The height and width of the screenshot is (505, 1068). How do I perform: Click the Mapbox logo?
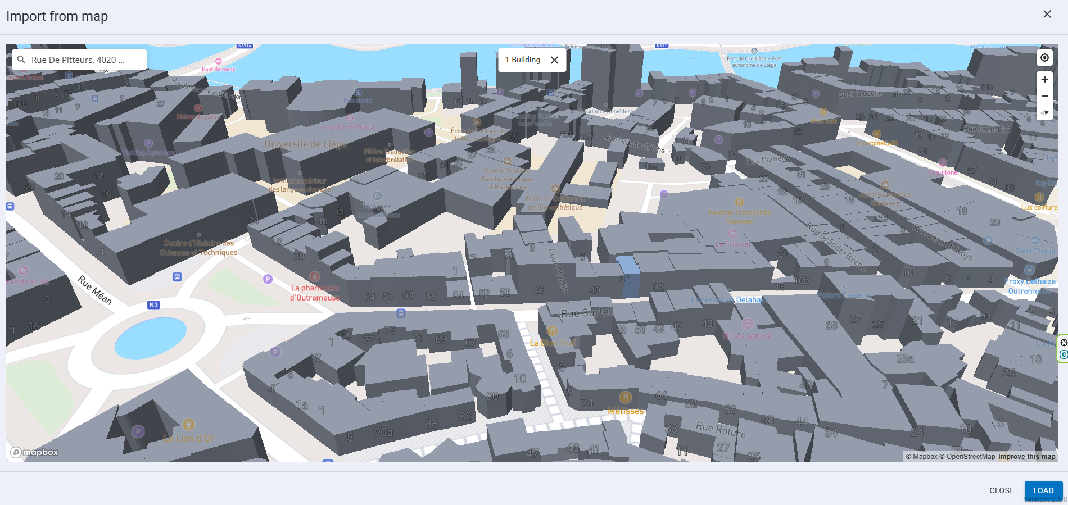pos(34,452)
